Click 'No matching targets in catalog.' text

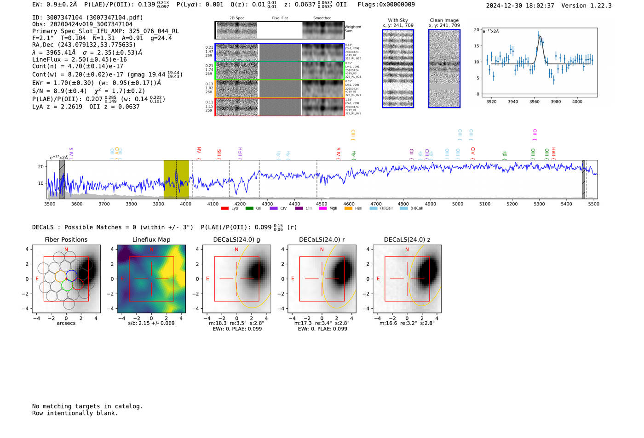pyautogui.click(x=87, y=406)
